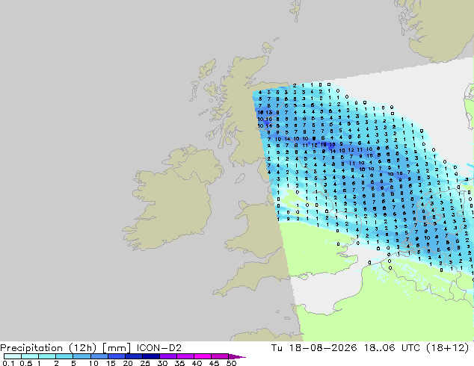Click the 'ICON-D2' model label
The height and width of the screenshot is (366, 474).
click(159, 348)
